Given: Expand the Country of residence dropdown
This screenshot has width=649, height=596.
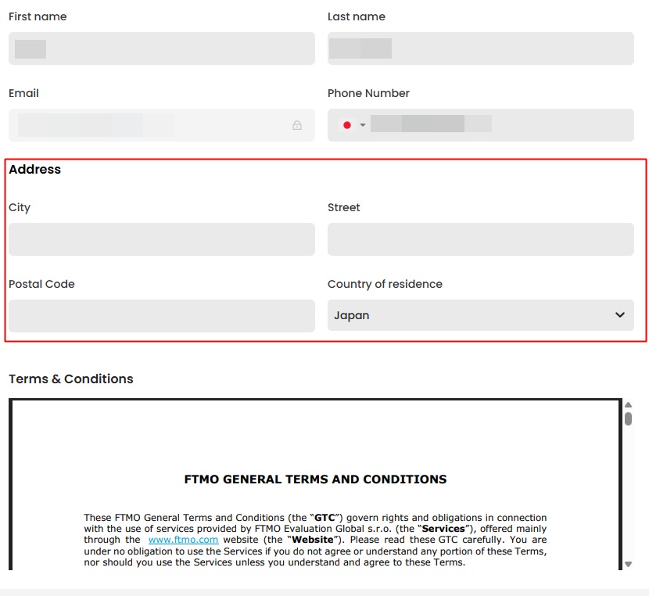Looking at the screenshot, I should click(x=480, y=315).
